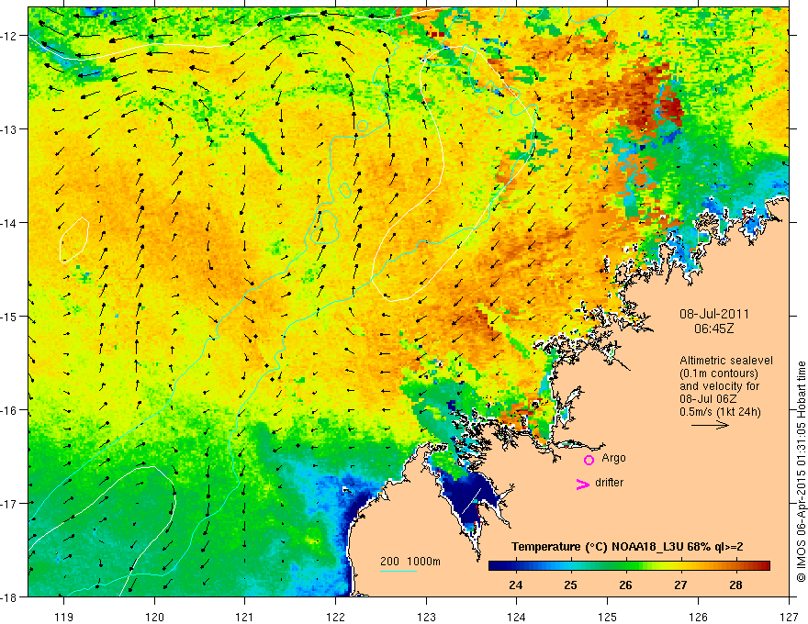The width and height of the screenshot is (808, 624).
Task: Click the cyan bathymetry legend line
Action: pyautogui.click(x=398, y=571)
